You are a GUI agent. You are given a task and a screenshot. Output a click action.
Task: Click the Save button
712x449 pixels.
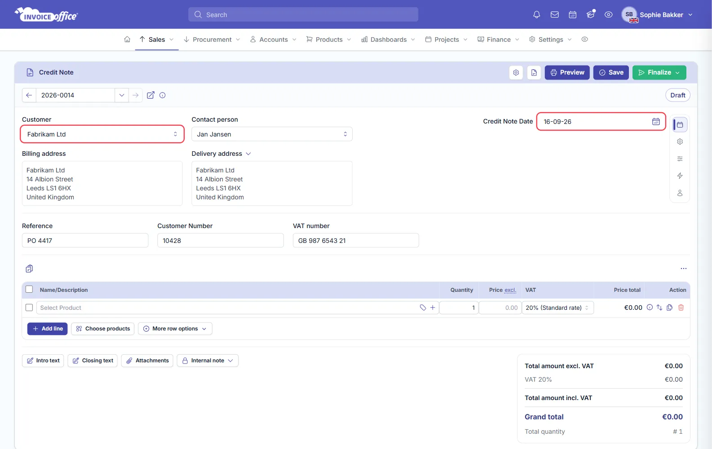[611, 72]
